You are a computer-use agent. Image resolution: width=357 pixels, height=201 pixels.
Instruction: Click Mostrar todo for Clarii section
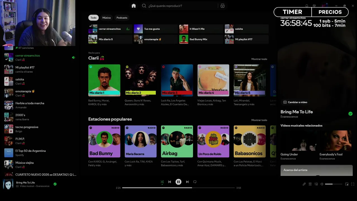pos(259,59)
